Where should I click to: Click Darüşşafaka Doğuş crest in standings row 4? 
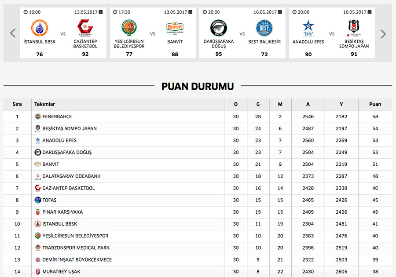(x=38, y=152)
